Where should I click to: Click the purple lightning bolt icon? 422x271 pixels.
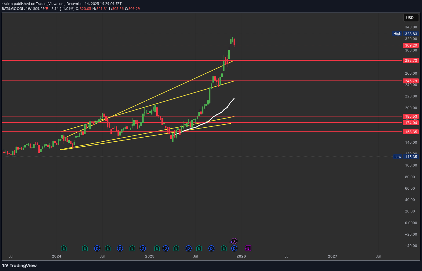[234, 241]
